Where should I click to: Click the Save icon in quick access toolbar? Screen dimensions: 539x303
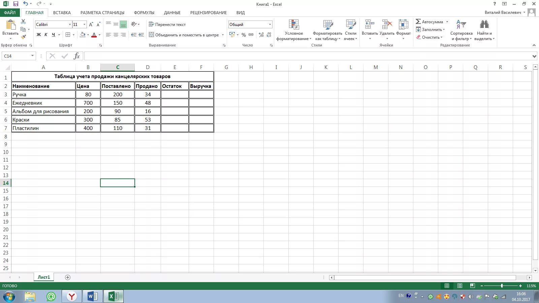(15, 4)
